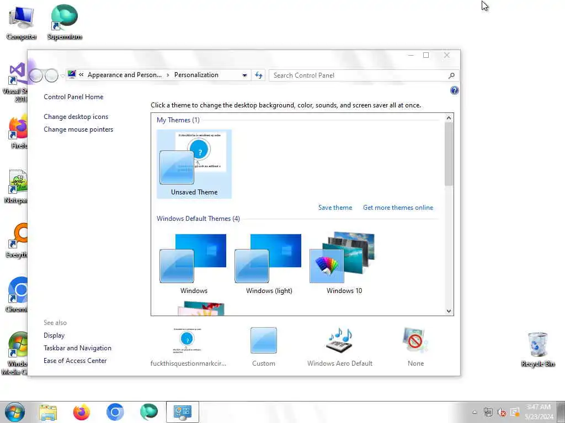This screenshot has width=565, height=423.
Task: Click the double chevron in address bar
Action: coord(82,75)
